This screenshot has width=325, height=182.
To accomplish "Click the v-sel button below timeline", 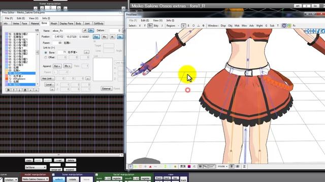I will [x=59, y=160].
